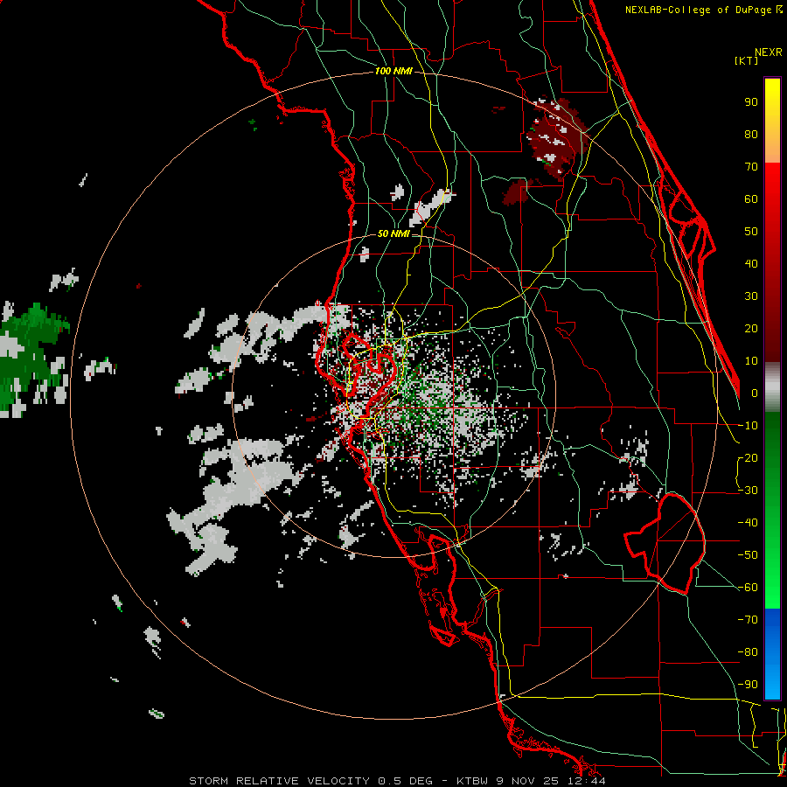
Task: Click the 60 value on velocity scale
Action: coord(751,199)
